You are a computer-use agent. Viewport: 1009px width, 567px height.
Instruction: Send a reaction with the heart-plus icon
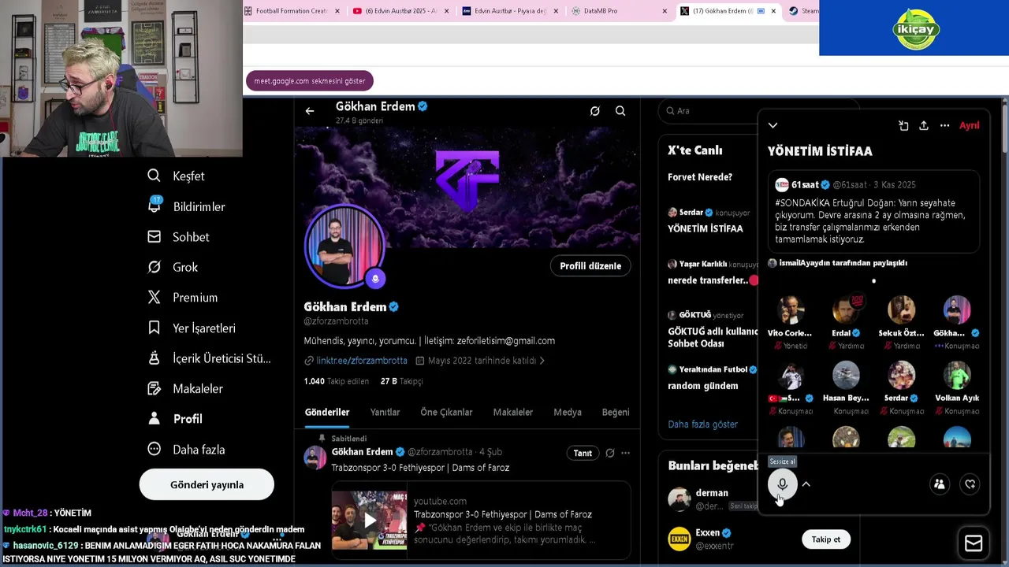(970, 484)
